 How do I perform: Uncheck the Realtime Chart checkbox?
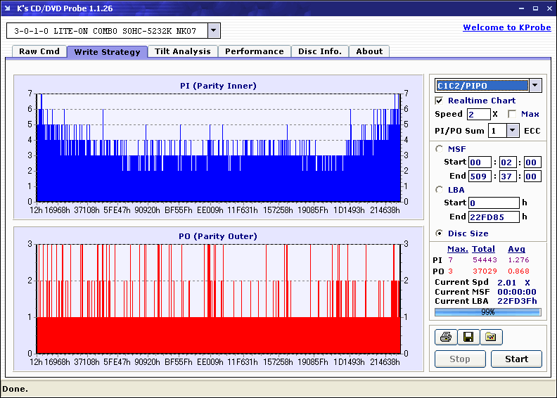440,101
